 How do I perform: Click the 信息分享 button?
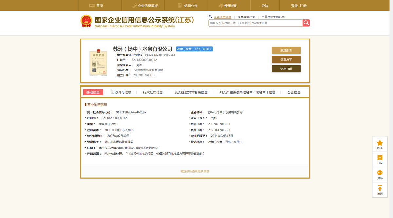tap(286, 59)
